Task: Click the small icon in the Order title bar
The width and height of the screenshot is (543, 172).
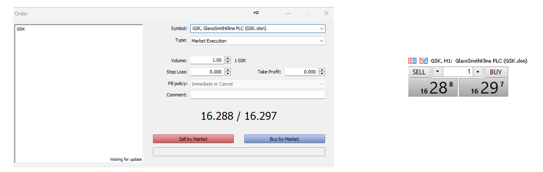Action: [256, 13]
